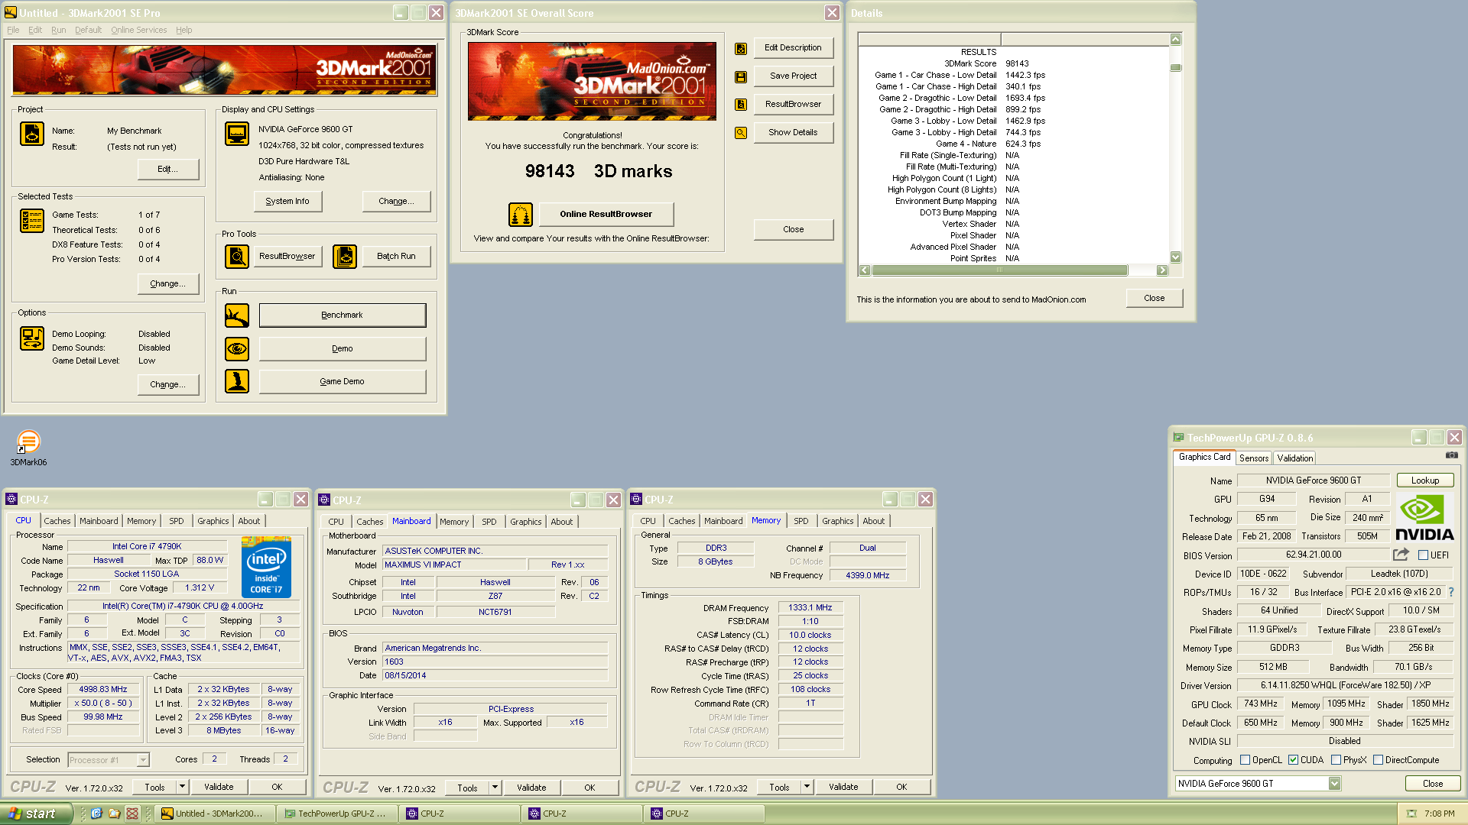Click the ResultBrowser magnifier icon in Pro Tools

tap(237, 257)
